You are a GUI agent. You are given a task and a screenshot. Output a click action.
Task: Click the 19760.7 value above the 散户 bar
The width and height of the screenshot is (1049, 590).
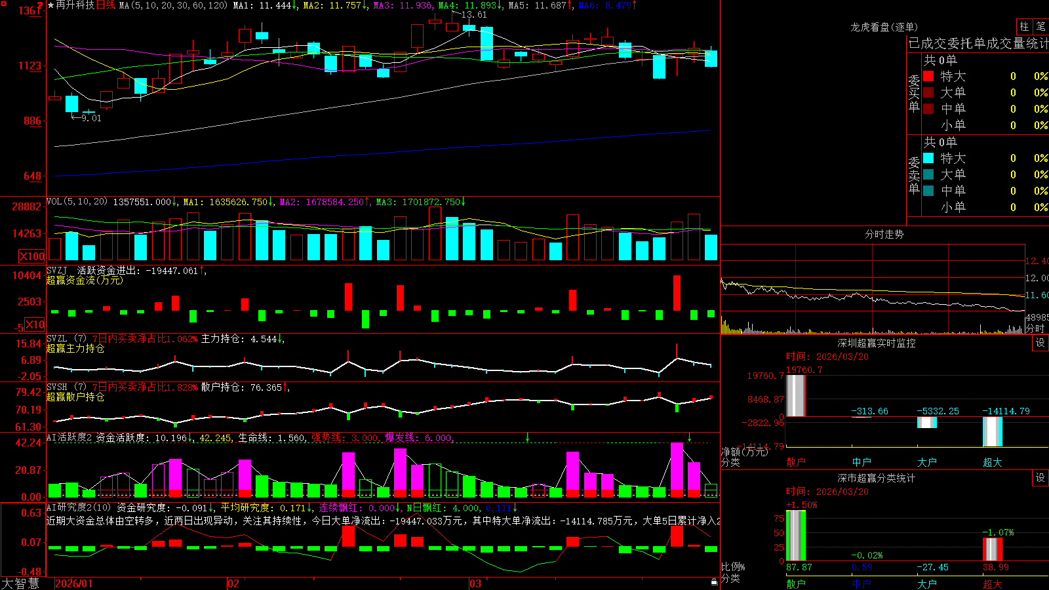[x=804, y=370]
